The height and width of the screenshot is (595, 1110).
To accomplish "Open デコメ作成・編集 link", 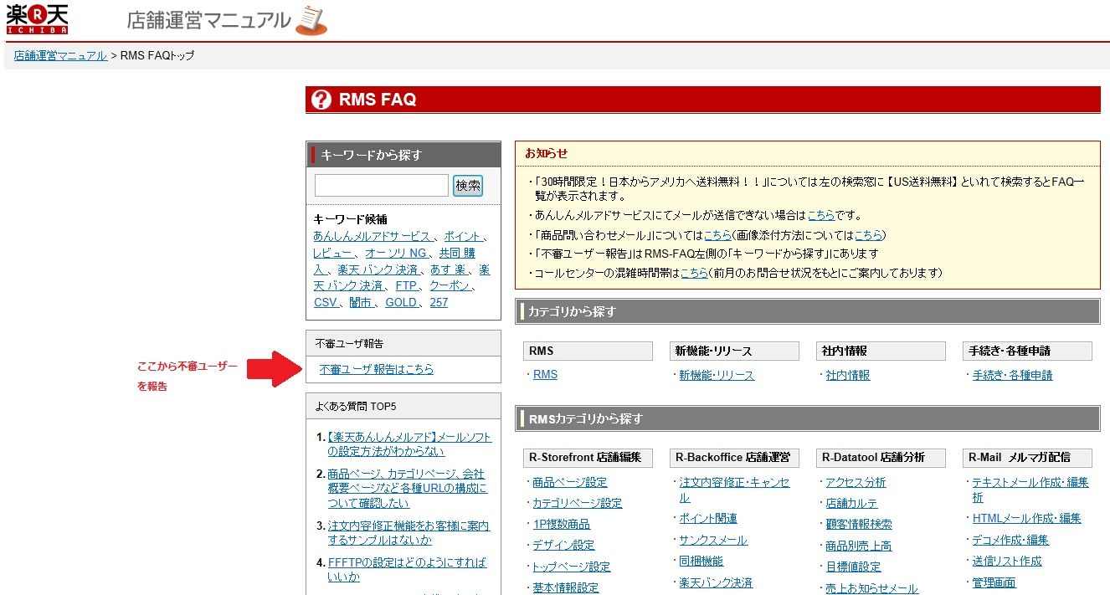I will pos(1010,540).
